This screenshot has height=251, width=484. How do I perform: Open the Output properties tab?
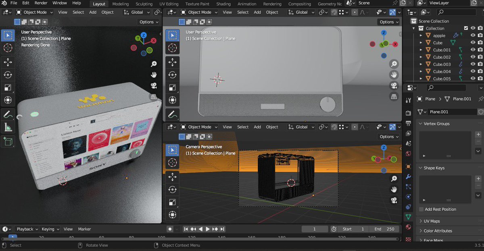[408, 123]
